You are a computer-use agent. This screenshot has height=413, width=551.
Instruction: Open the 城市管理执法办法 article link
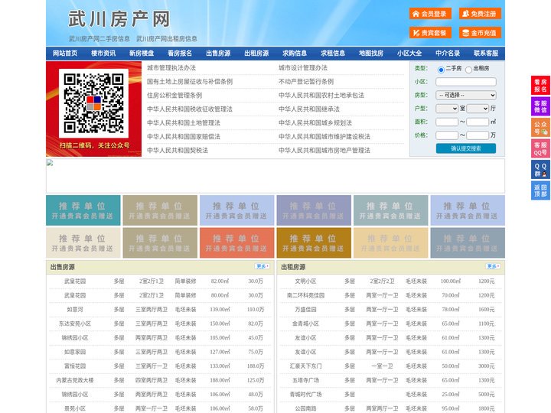[171, 68]
